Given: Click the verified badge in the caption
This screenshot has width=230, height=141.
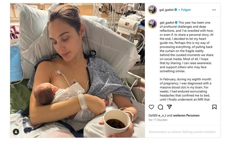Looking at the screenshot, I should (x=176, y=23).
